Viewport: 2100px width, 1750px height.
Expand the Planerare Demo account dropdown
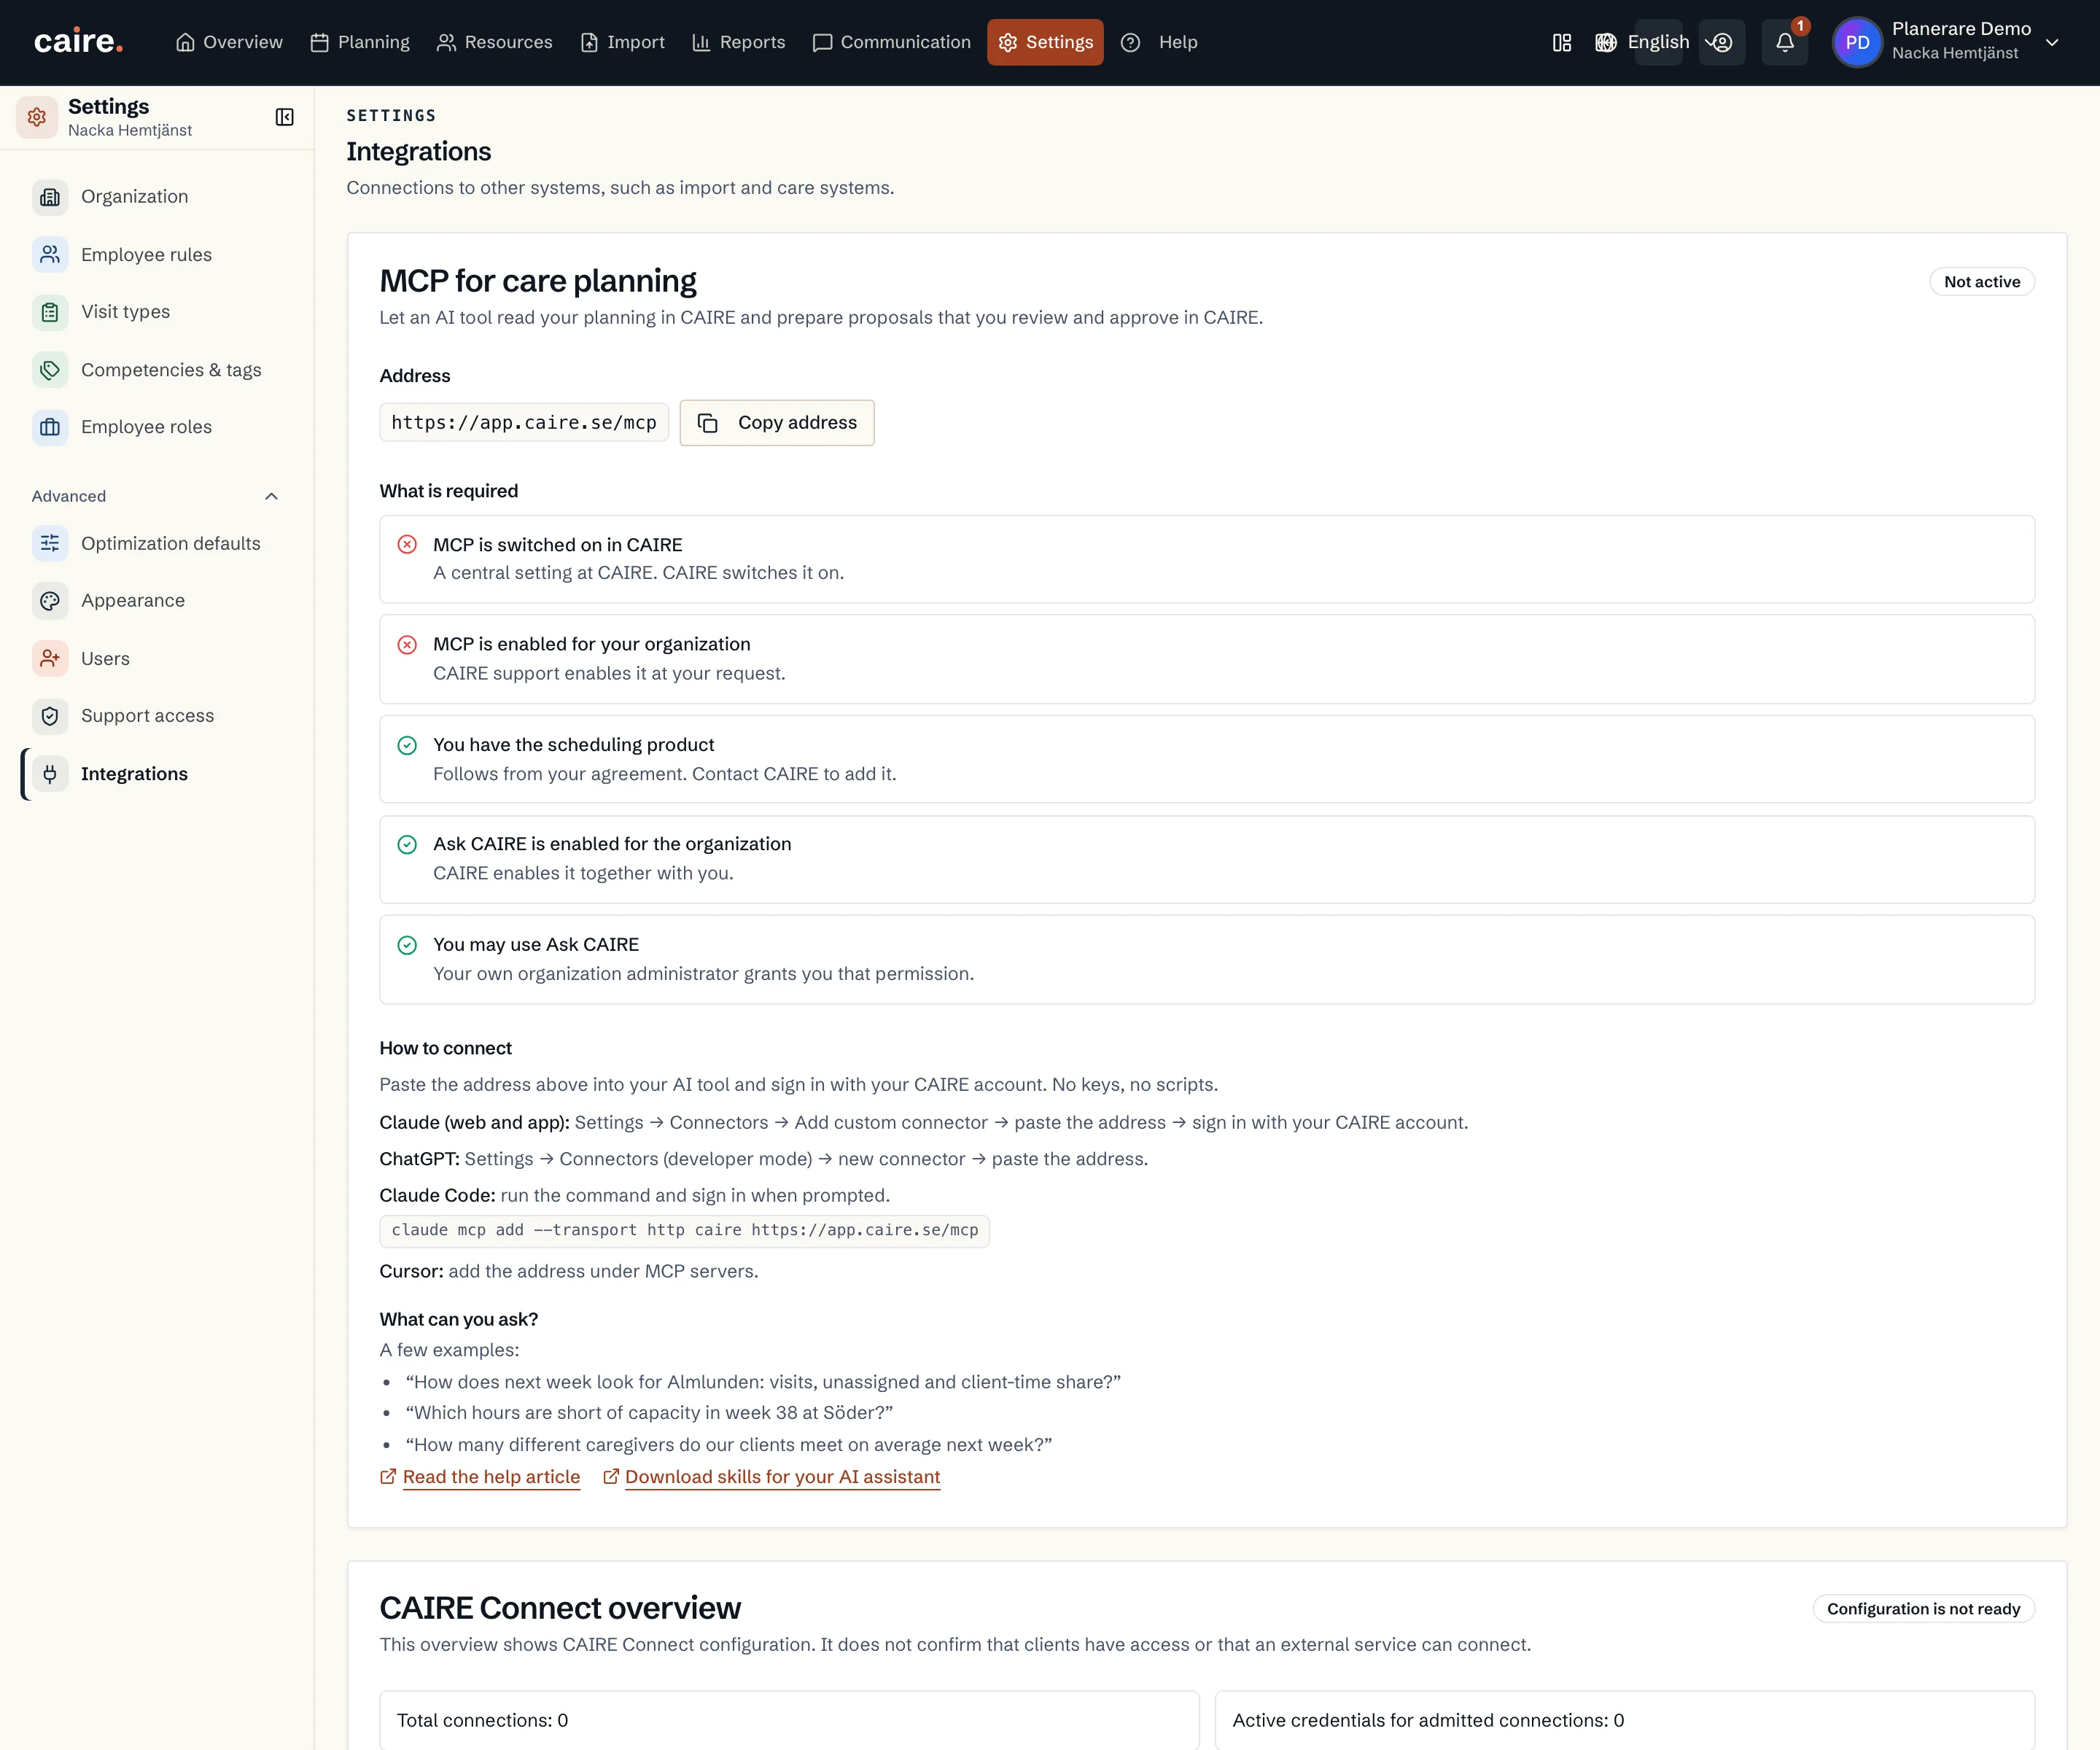point(2052,42)
